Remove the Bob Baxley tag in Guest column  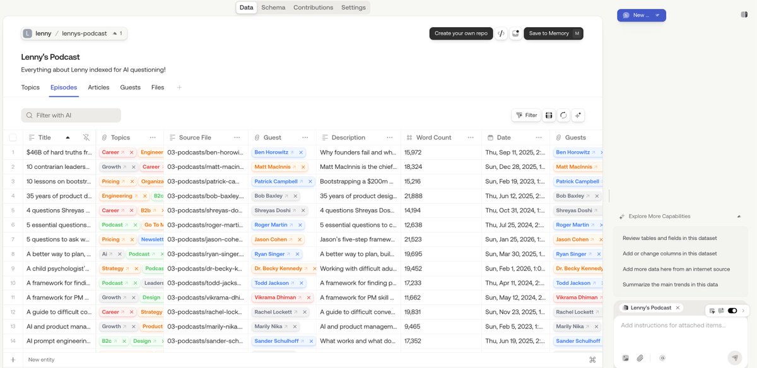pyautogui.click(x=296, y=196)
